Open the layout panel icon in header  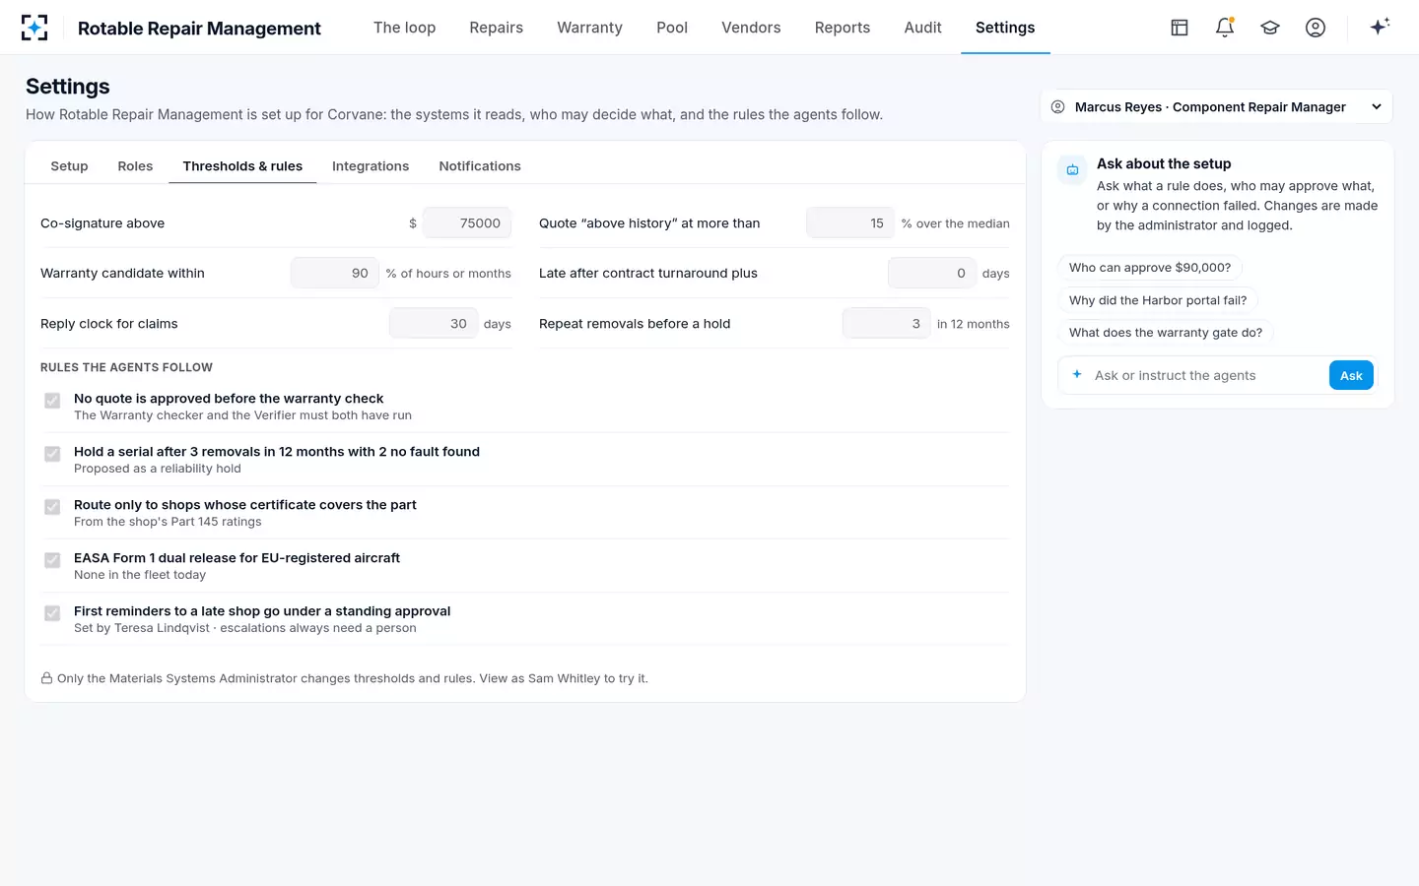1180,28
